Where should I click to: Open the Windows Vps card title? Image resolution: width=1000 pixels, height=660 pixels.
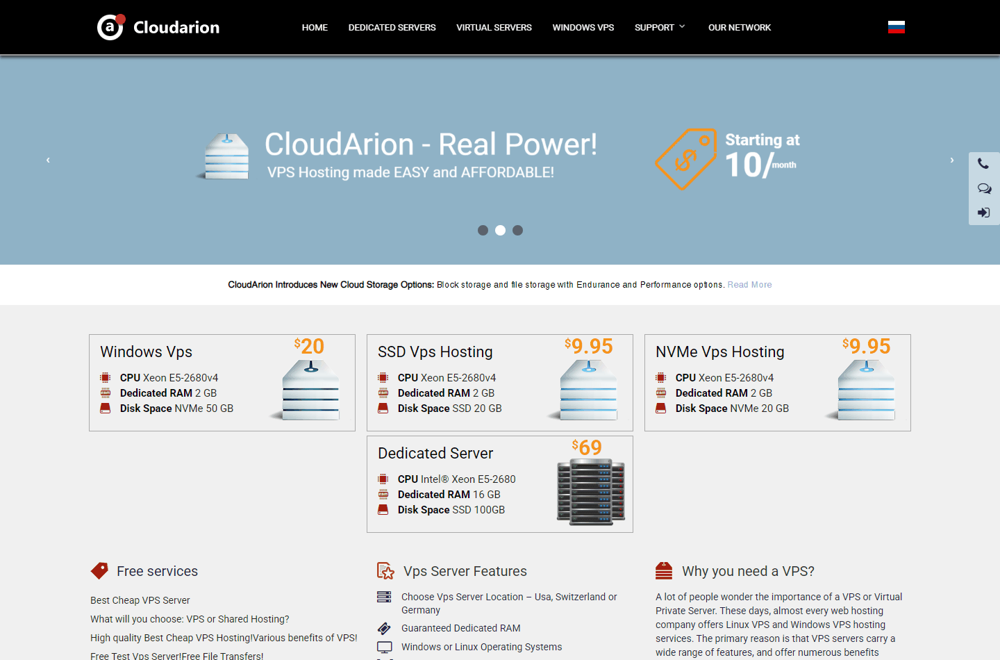146,352
